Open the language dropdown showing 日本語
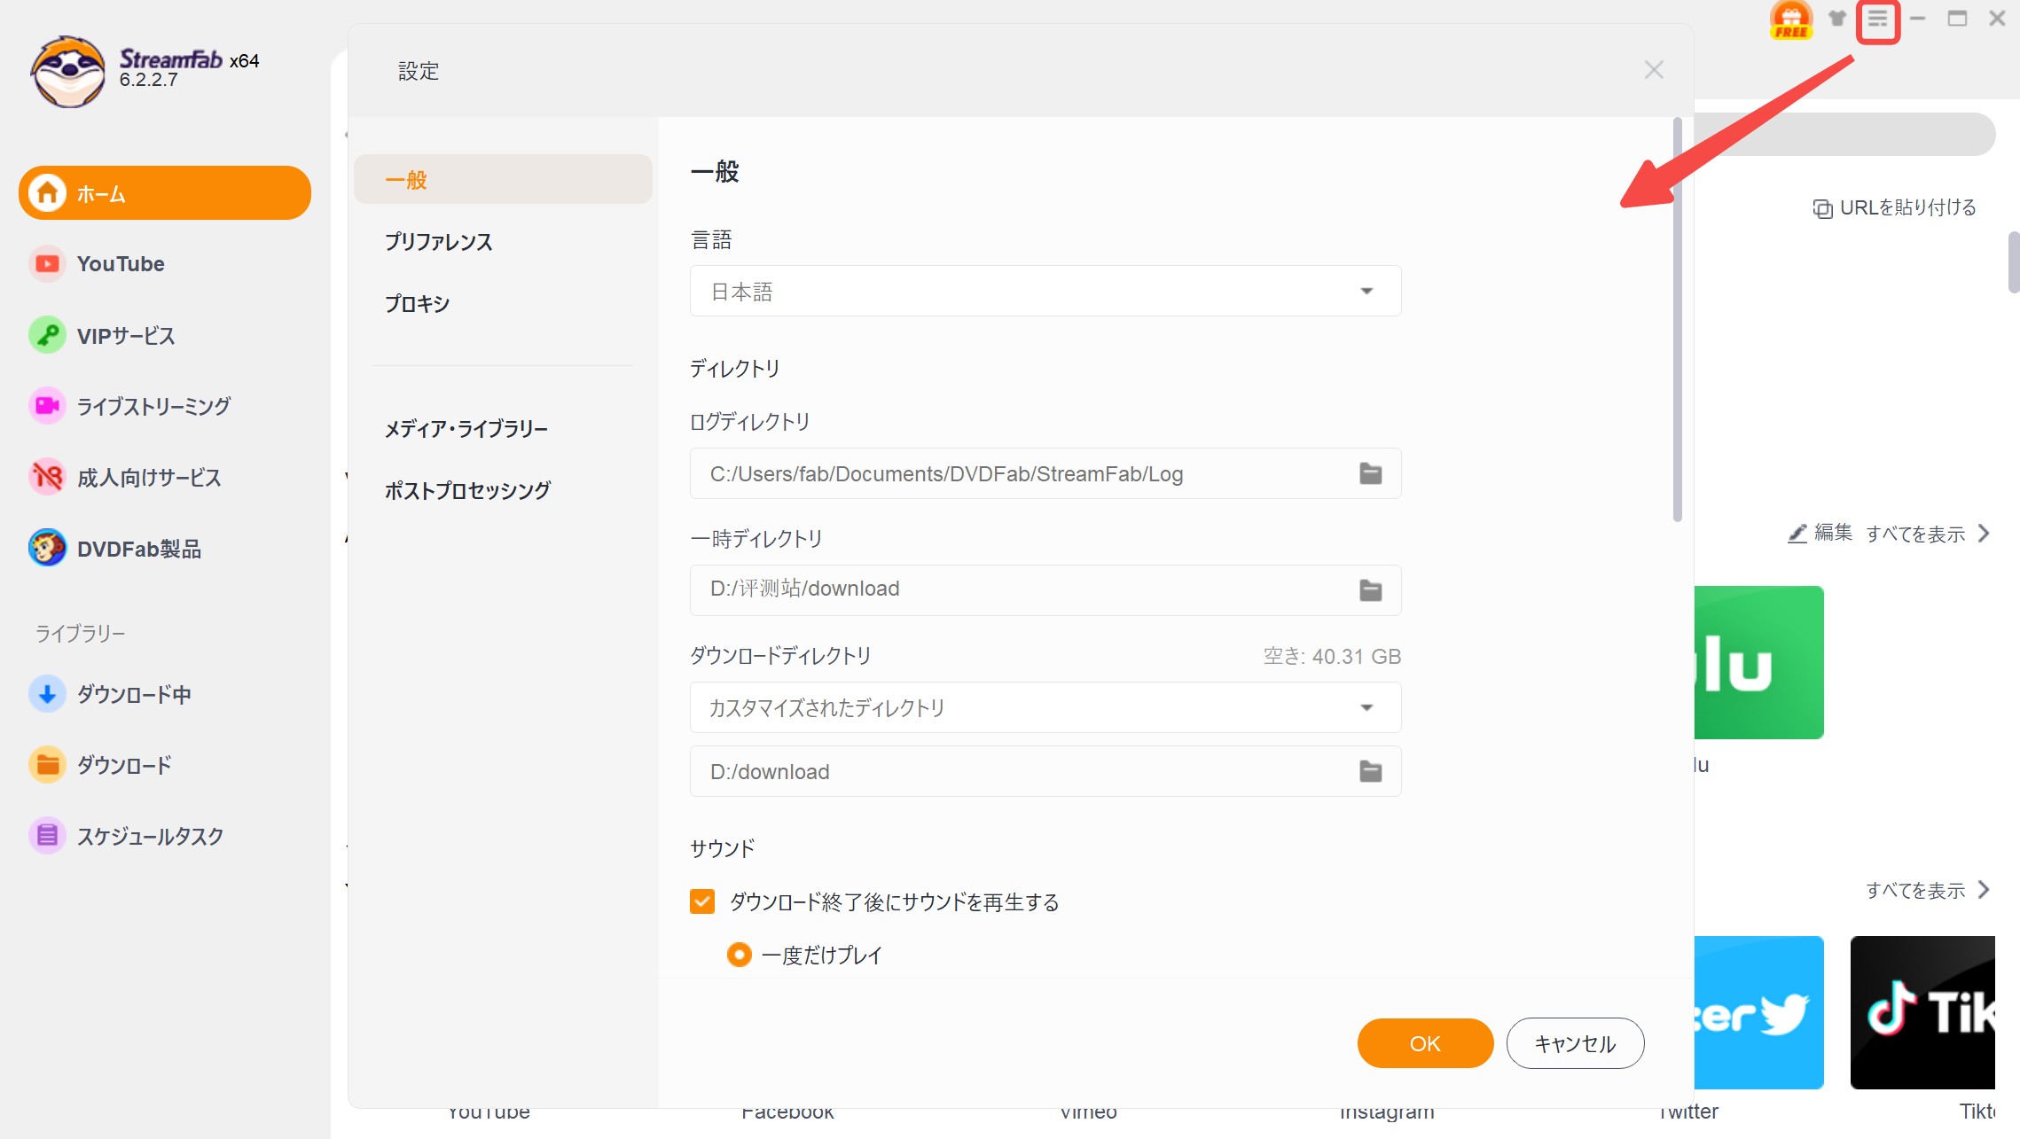 1045,291
